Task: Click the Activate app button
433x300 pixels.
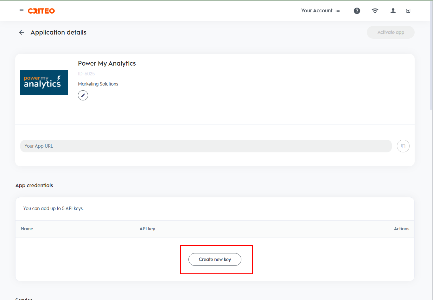Action: point(391,32)
